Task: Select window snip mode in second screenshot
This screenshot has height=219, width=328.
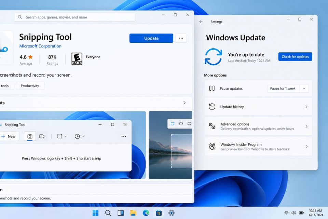Action: click(189, 124)
